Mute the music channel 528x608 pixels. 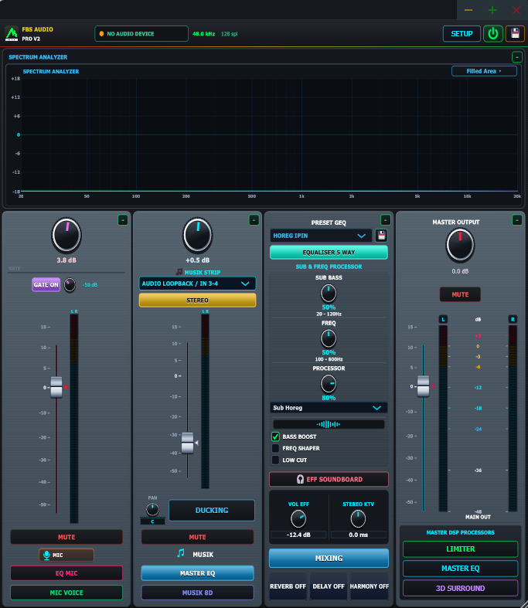click(x=197, y=537)
